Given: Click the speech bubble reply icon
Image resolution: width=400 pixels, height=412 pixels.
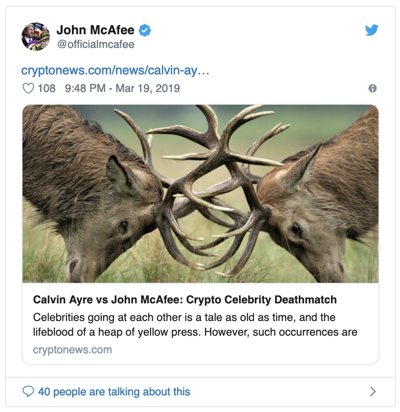Looking at the screenshot, I should [x=28, y=391].
